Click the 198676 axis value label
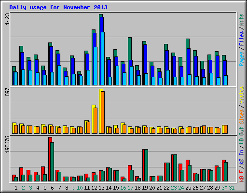This screenshot has width=247, height=193. point(7,144)
